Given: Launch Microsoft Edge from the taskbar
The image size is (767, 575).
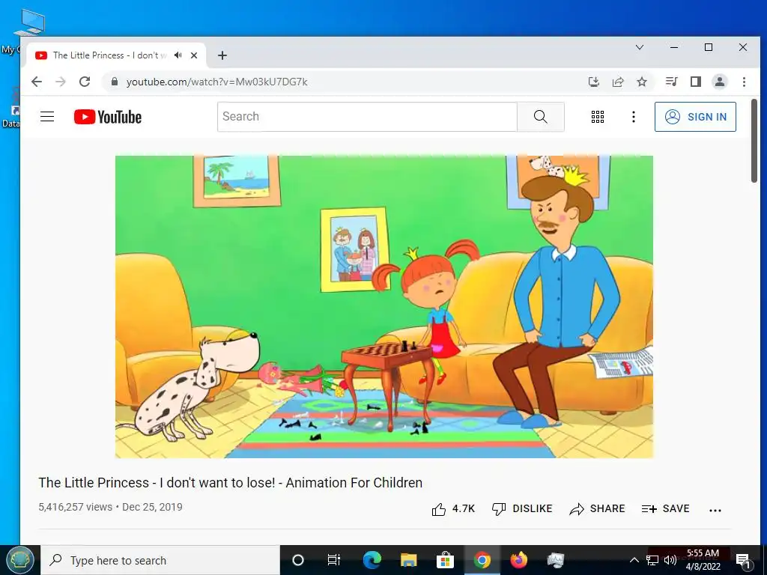Looking at the screenshot, I should click(x=372, y=560).
